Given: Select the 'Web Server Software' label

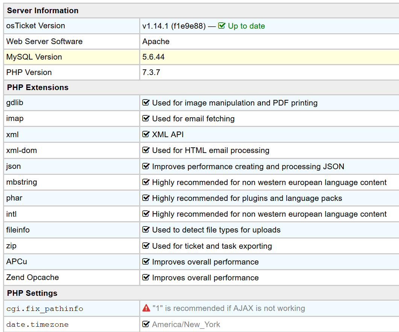Looking at the screenshot, I should point(44,41).
